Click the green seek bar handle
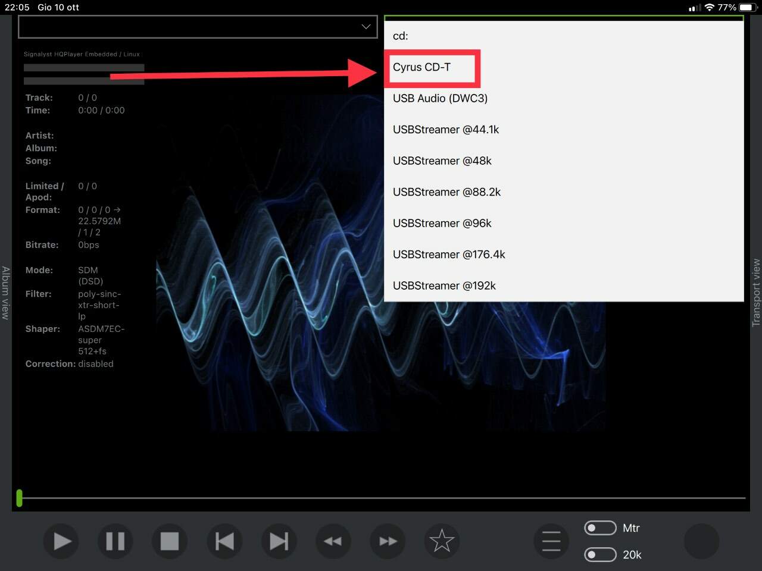Screen dimensions: 762x571 [x=20, y=498]
